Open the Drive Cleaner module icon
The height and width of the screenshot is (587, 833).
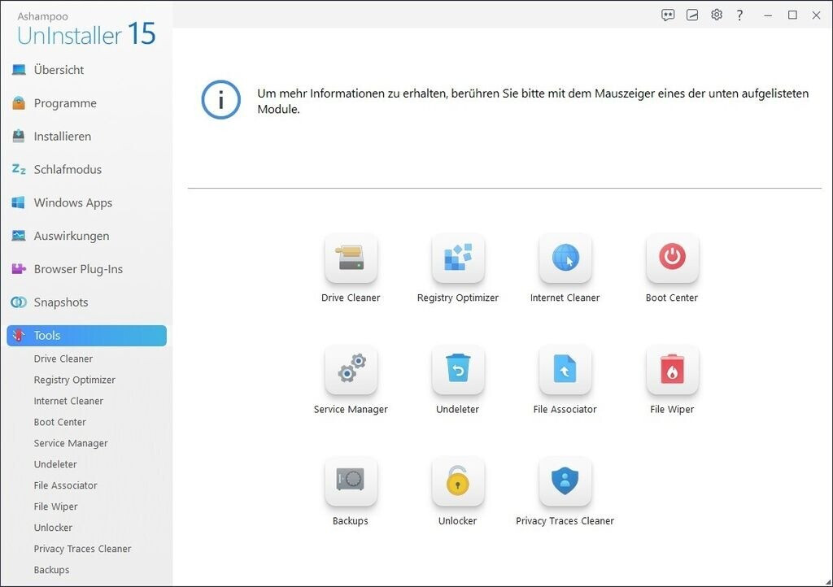(x=351, y=259)
